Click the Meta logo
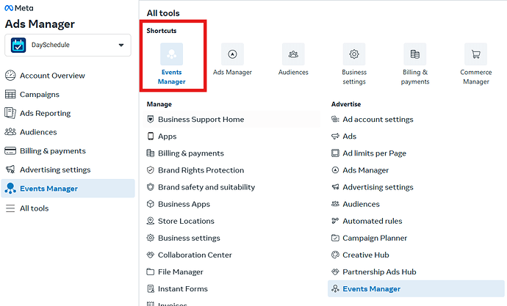This screenshot has width=507, height=306. click(x=19, y=8)
